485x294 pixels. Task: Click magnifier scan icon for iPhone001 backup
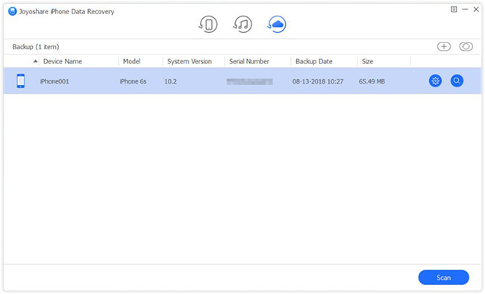(x=457, y=81)
